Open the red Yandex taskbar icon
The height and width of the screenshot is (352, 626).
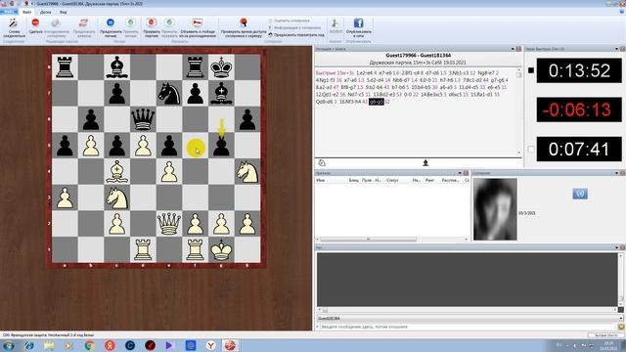coord(110,345)
